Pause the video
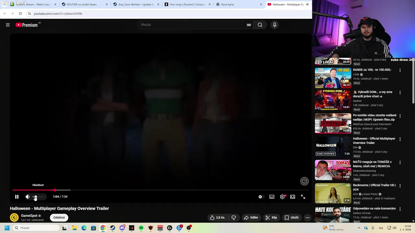415x233 pixels. (17, 197)
